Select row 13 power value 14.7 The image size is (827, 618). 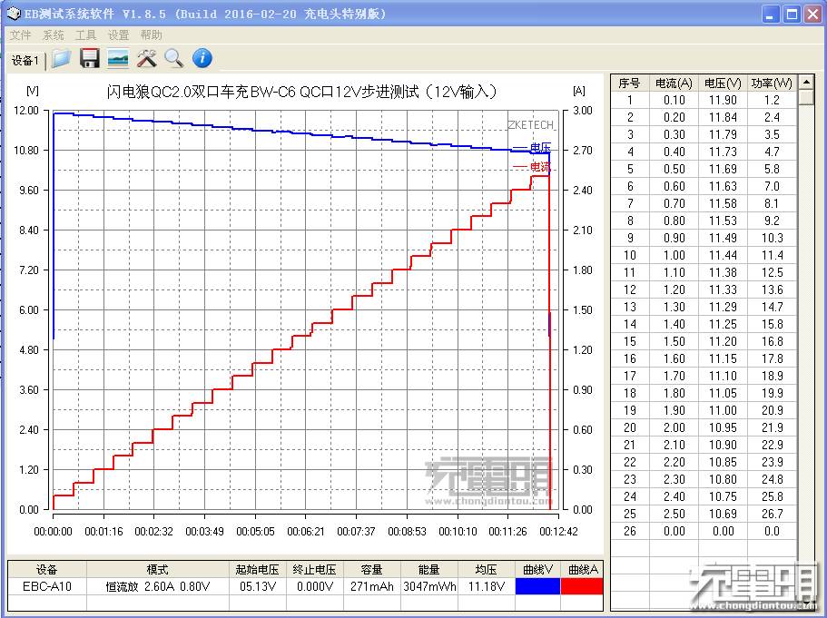point(772,307)
